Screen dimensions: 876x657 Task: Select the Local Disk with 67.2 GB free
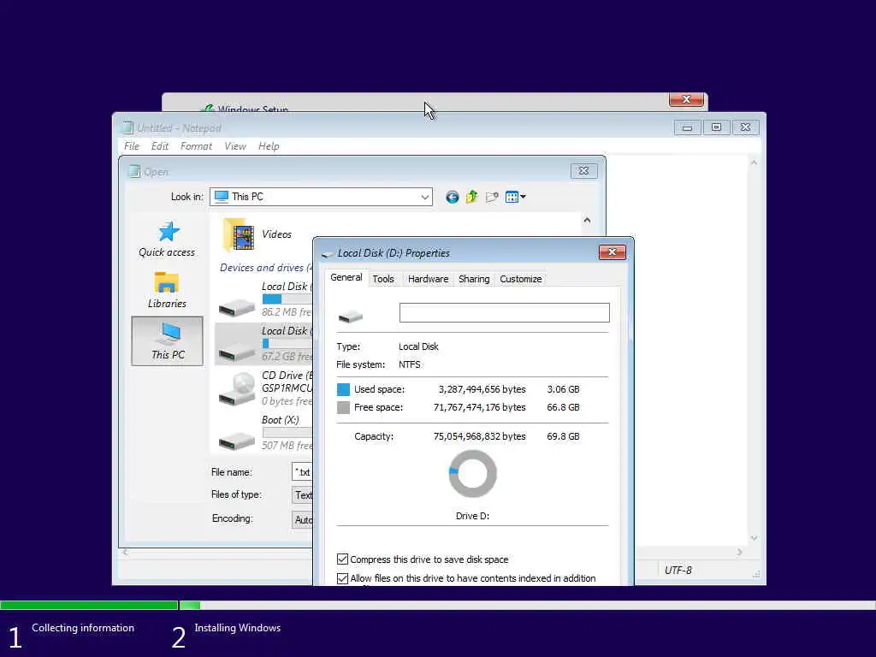[264, 344]
